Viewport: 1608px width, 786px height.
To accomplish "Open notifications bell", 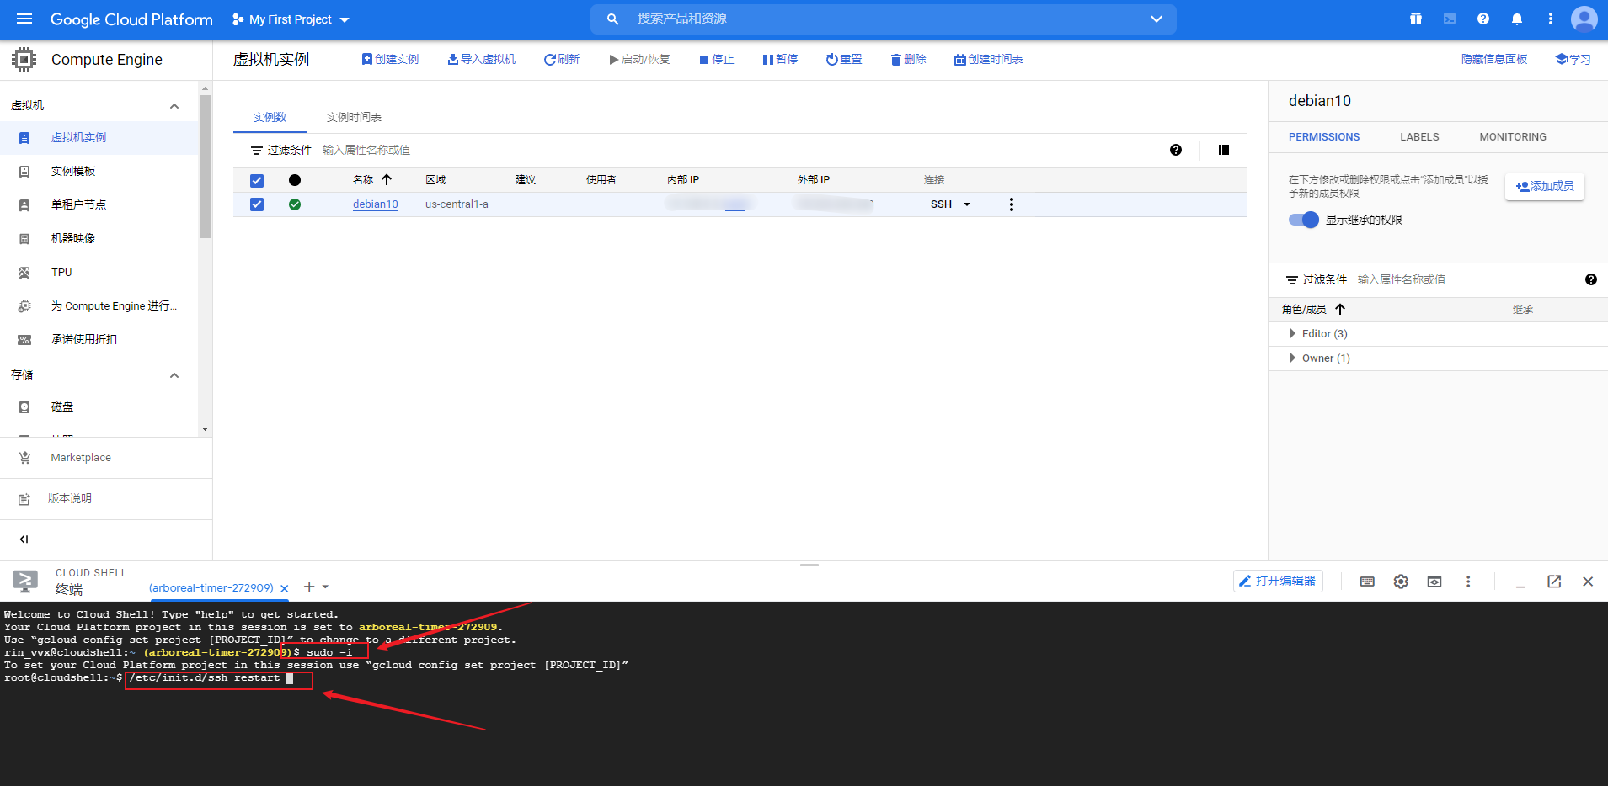I will pos(1517,19).
